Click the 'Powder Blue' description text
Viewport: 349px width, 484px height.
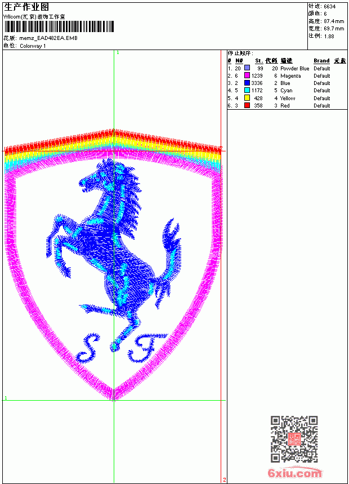[294, 69]
